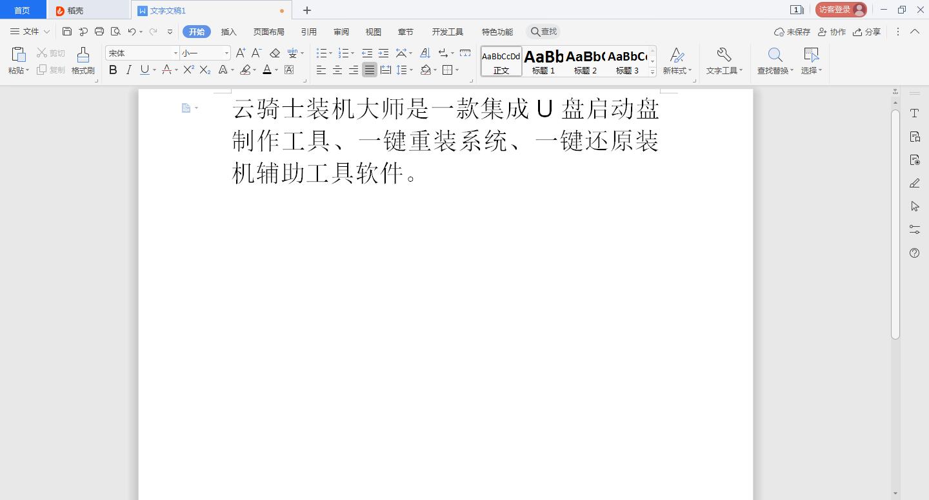Image resolution: width=929 pixels, height=500 pixels.
Task: Expand the styles gallery more arrow
Action: [652, 72]
